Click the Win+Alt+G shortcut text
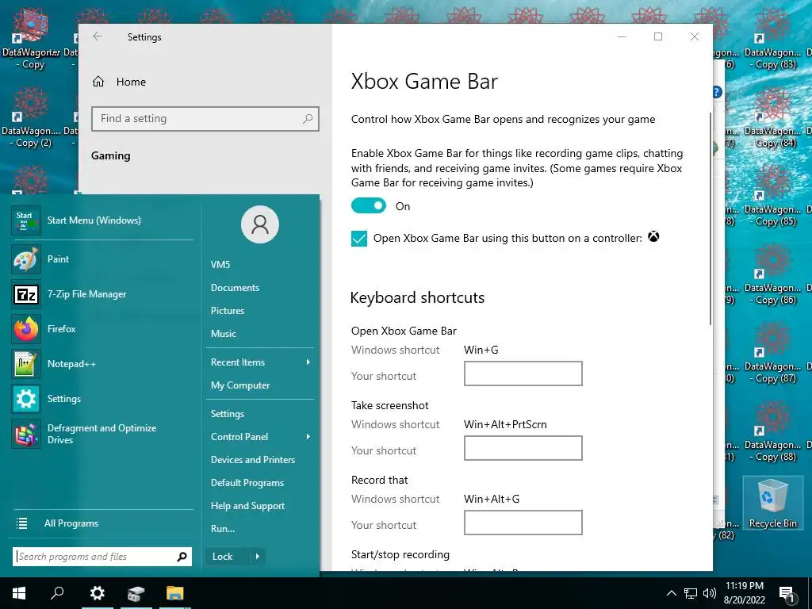Screen dimensions: 812x609 [x=492, y=500]
